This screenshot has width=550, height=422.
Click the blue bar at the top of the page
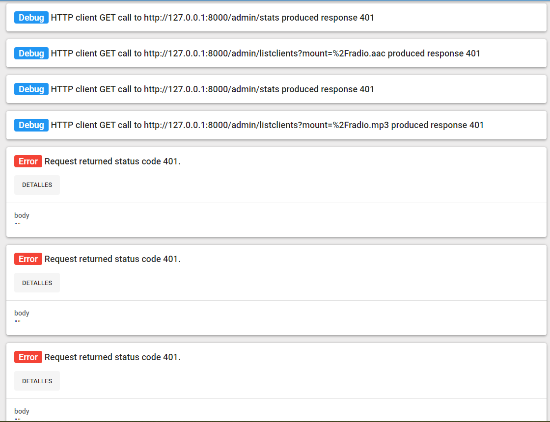click(275, 1)
